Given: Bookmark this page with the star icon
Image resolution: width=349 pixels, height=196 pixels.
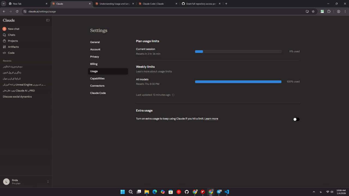Looking at the screenshot, I should pyautogui.click(x=313, y=11).
